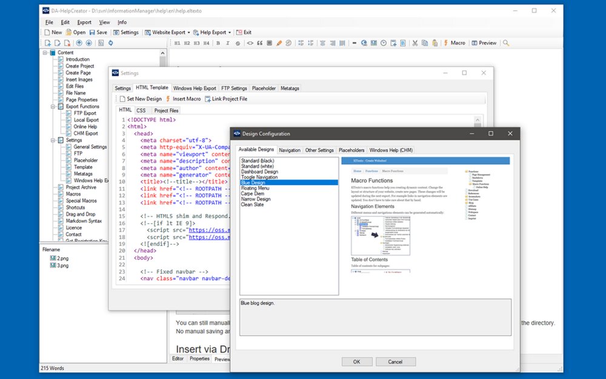Viewport: 606px width, 379px height.
Task: Click Insert Macro in Settings window
Action: tap(183, 99)
